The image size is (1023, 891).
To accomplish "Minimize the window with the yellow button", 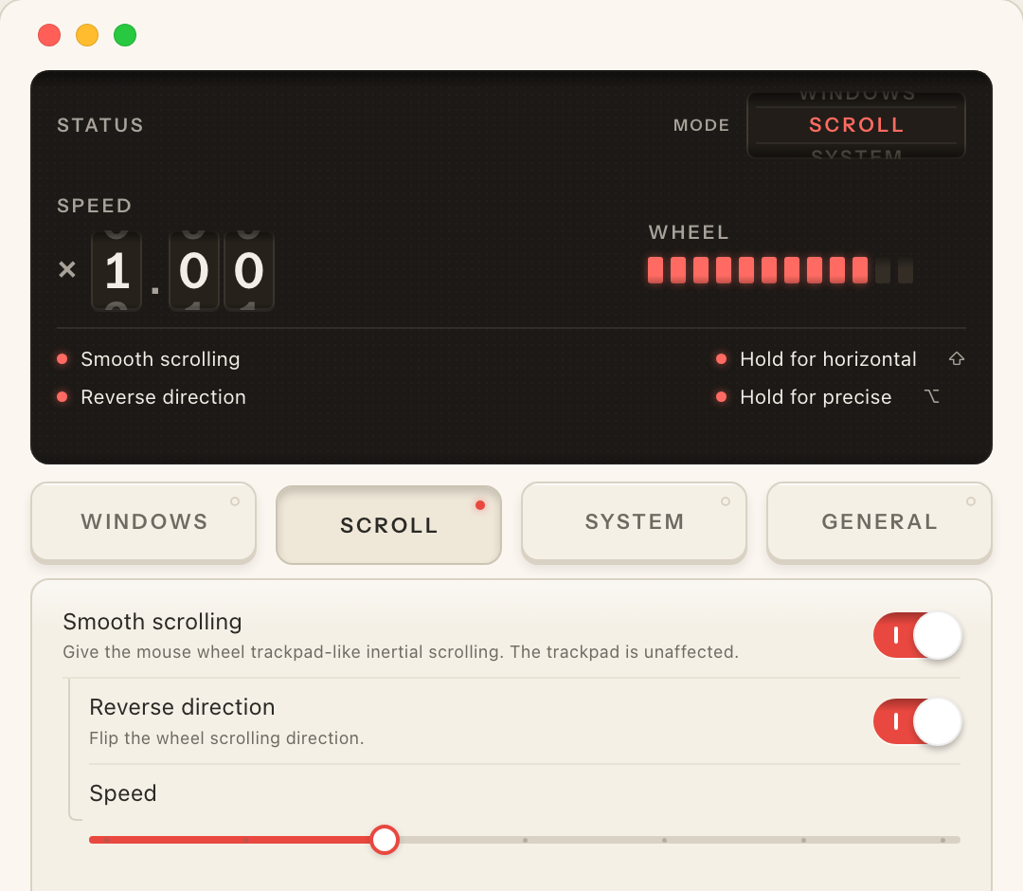I will [x=87, y=34].
